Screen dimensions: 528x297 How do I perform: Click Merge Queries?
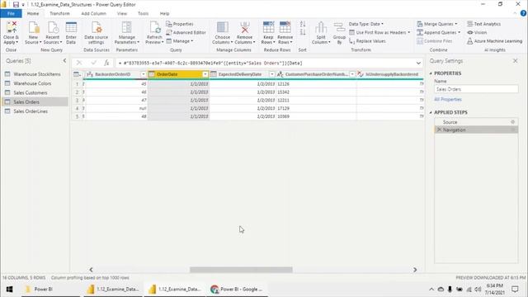pos(437,24)
